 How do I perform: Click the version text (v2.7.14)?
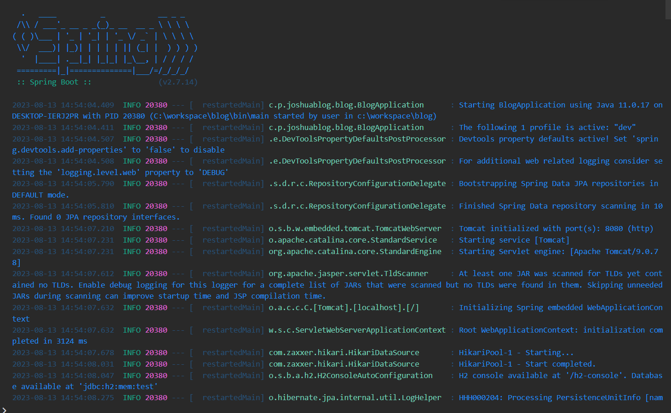tap(178, 82)
